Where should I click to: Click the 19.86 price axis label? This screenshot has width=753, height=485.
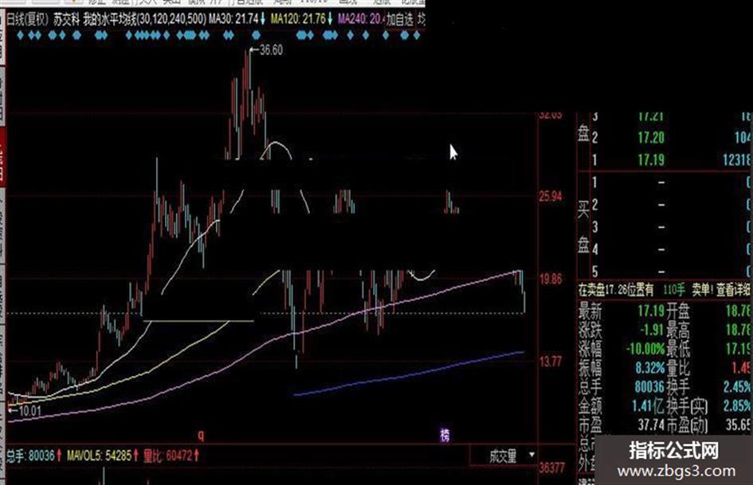(551, 279)
